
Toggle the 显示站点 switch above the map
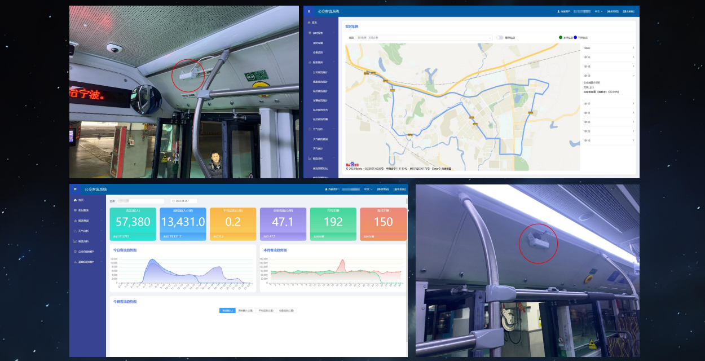pyautogui.click(x=500, y=38)
